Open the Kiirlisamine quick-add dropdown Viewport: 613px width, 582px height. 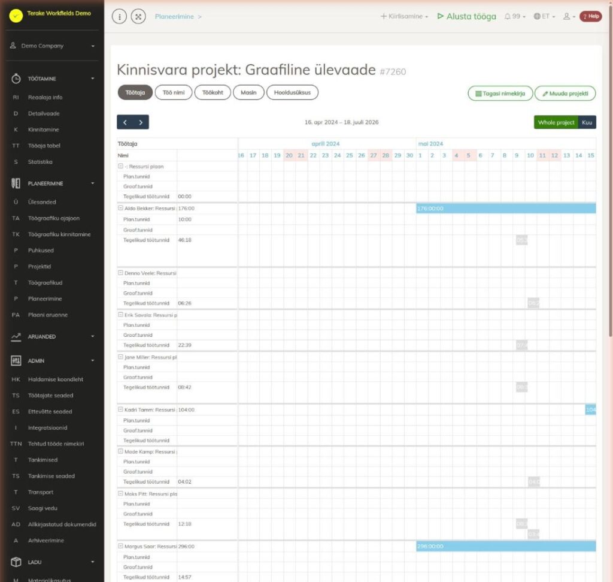click(x=404, y=16)
